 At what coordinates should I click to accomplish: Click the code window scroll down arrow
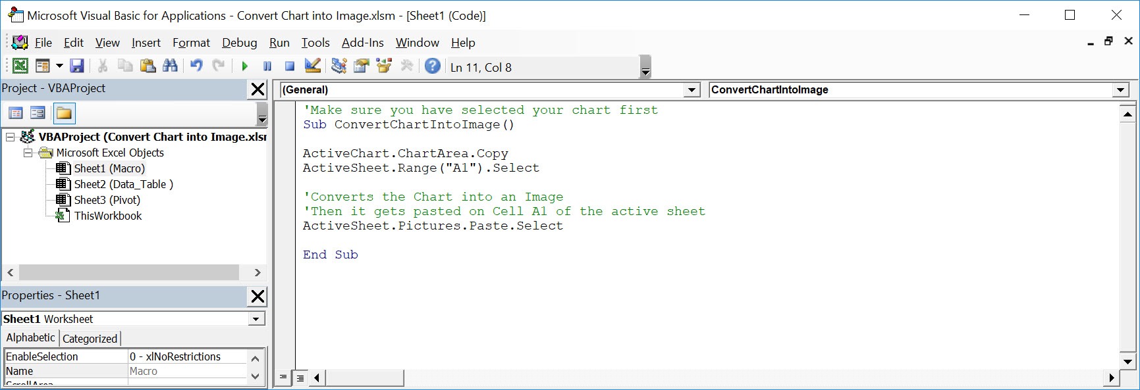[1127, 362]
